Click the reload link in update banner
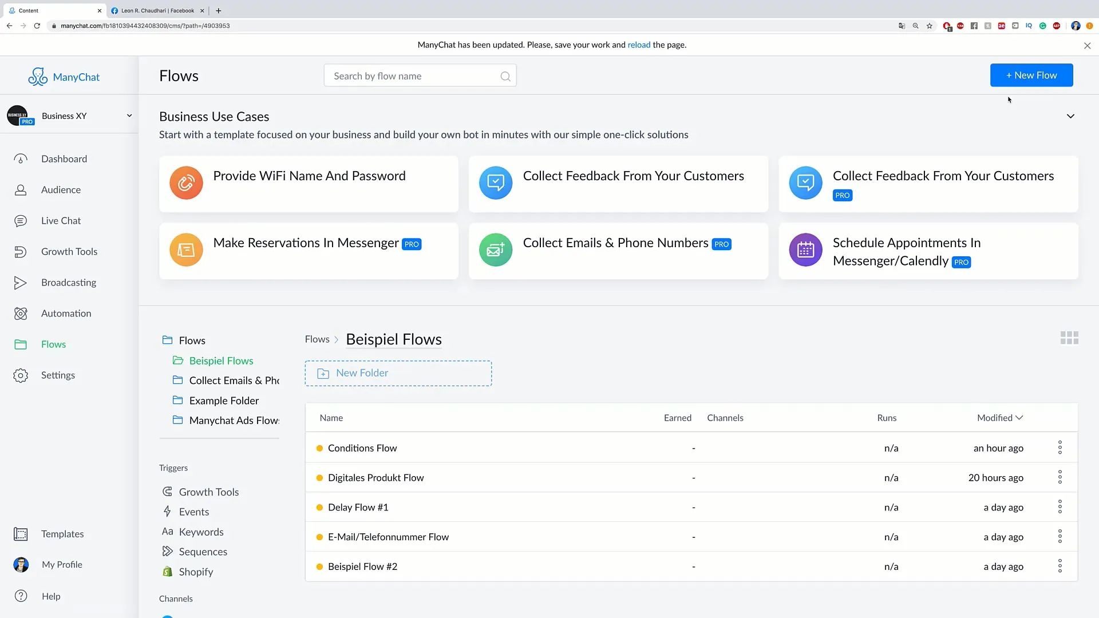 point(639,45)
